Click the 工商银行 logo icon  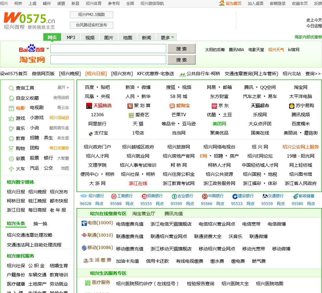tap(114, 196)
